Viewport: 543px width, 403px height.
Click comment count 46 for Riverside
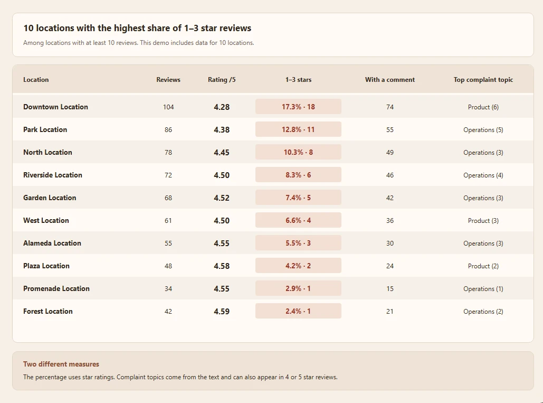pos(390,175)
